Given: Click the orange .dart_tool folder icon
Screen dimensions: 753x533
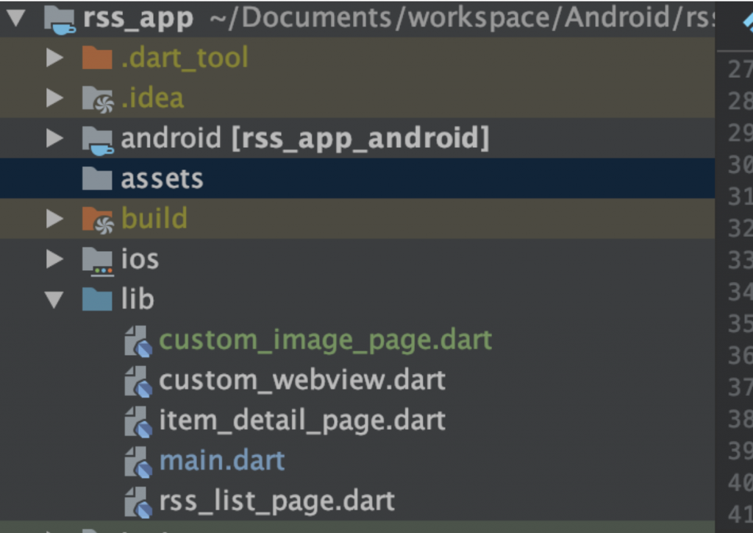Looking at the screenshot, I should tap(97, 57).
